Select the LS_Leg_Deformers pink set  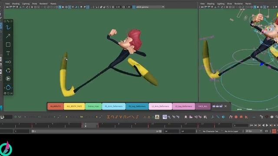click(183, 106)
